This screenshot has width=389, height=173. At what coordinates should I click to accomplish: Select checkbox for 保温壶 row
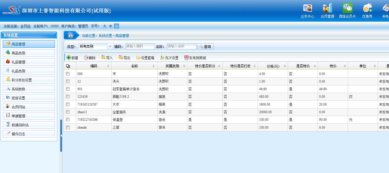pyautogui.click(x=68, y=120)
